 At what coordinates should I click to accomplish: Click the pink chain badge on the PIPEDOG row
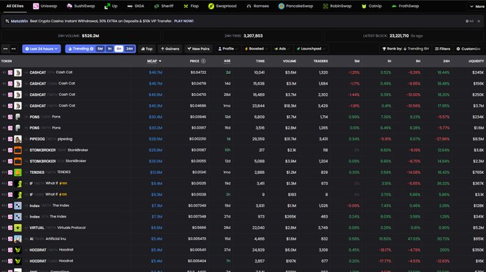click(10, 139)
